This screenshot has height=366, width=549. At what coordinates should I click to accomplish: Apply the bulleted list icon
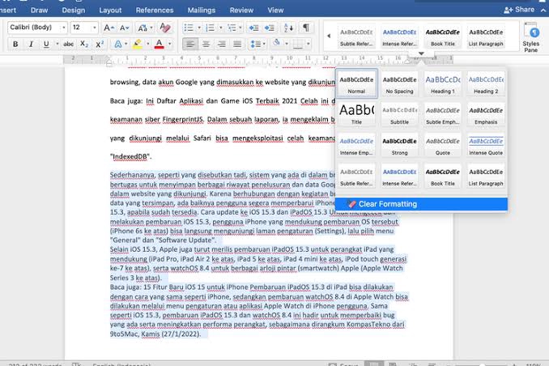(189, 28)
